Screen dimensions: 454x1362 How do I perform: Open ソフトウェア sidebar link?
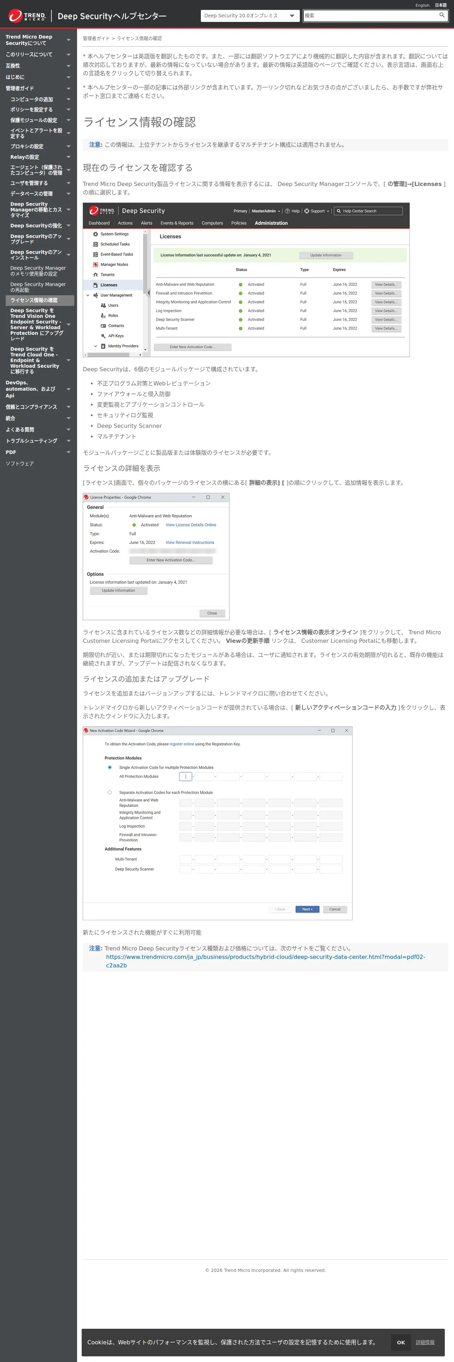point(19,464)
